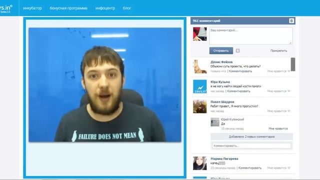Click Юрий Кулинский reply avatar
Image resolution: width=320 pixels, height=180 pixels.
point(215,122)
